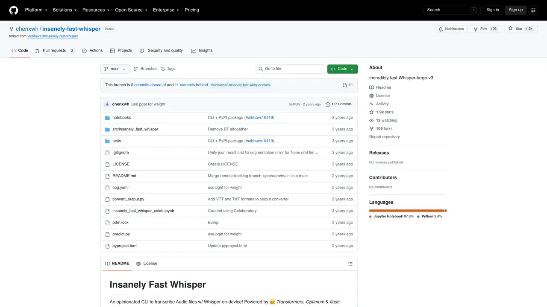Expand the Enterprise menu
The height and width of the screenshot is (307, 547).
pyautogui.click(x=166, y=10)
